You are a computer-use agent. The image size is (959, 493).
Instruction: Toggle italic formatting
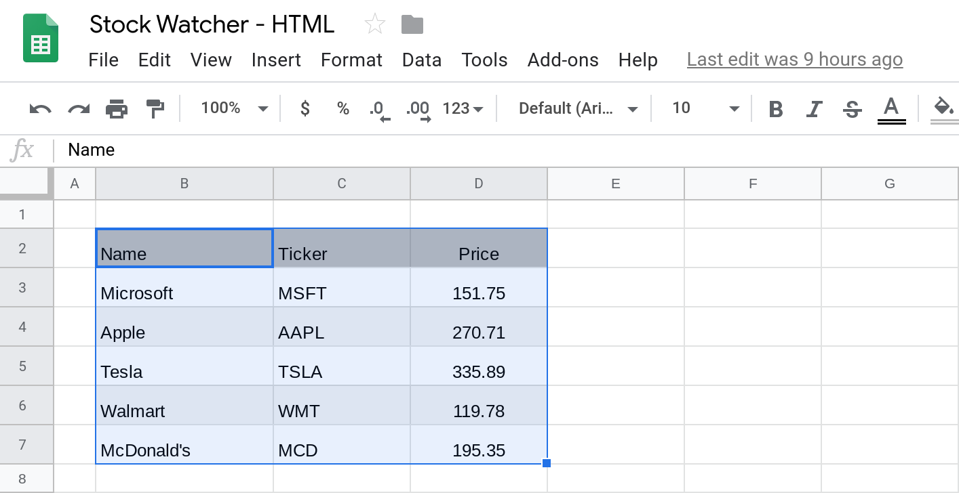coord(814,109)
